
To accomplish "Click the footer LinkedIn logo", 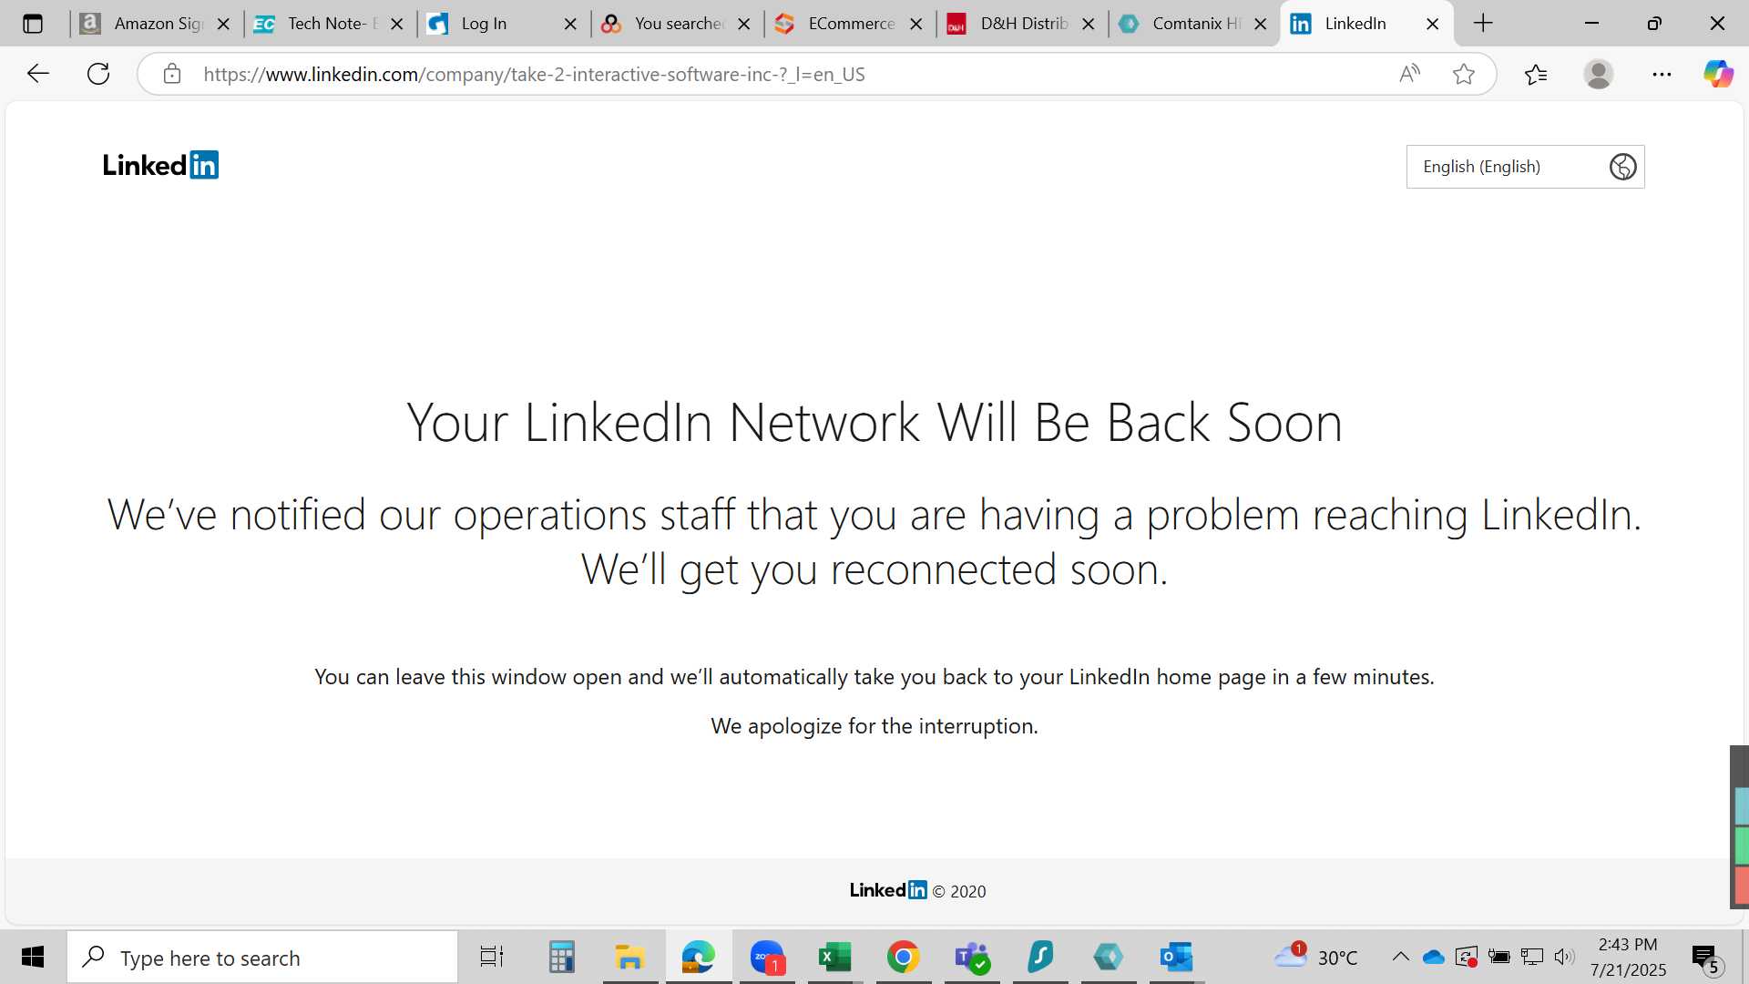I will [888, 890].
